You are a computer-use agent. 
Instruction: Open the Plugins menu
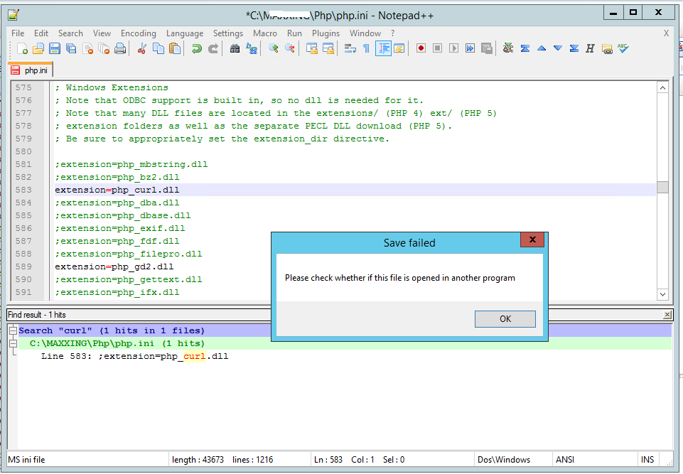pos(326,33)
